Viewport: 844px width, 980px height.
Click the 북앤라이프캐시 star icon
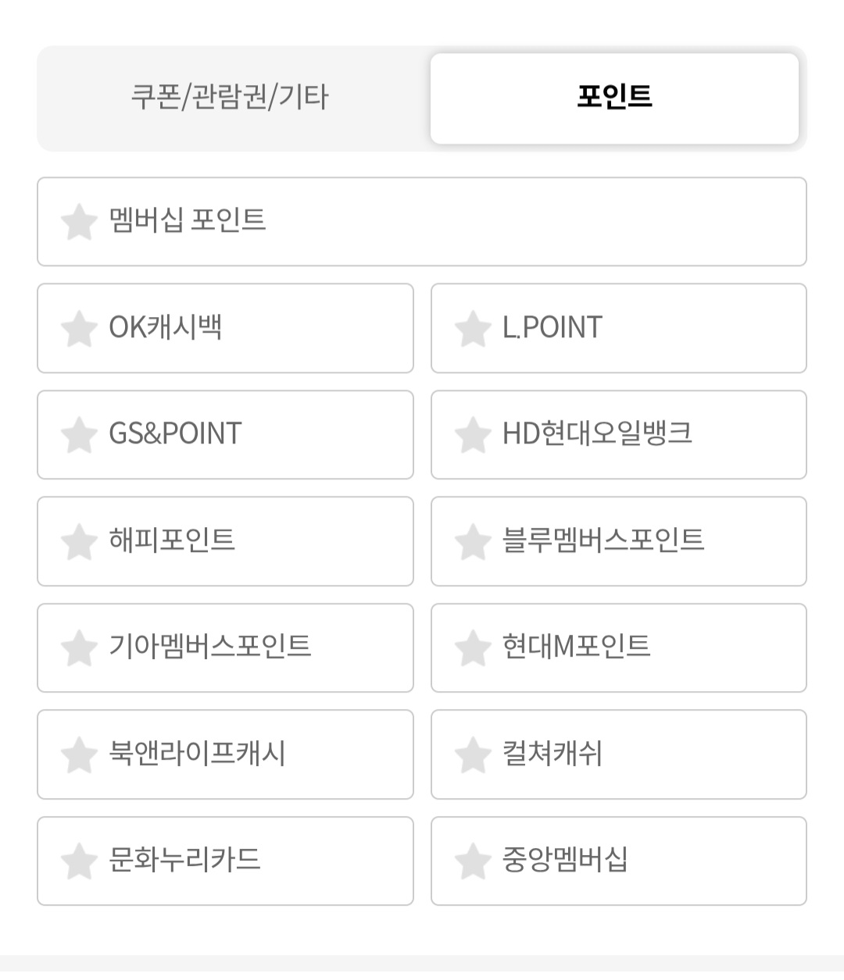(x=79, y=754)
